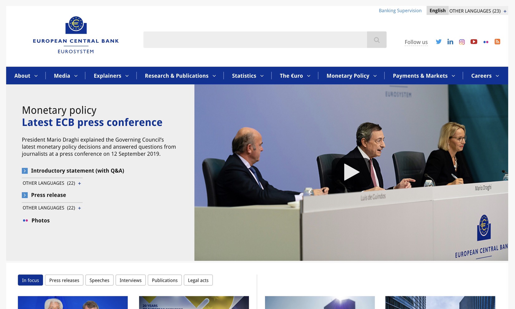Open the dark glass buildings thumbnail
Viewport: 515px width, 309px height.
[x=440, y=302]
